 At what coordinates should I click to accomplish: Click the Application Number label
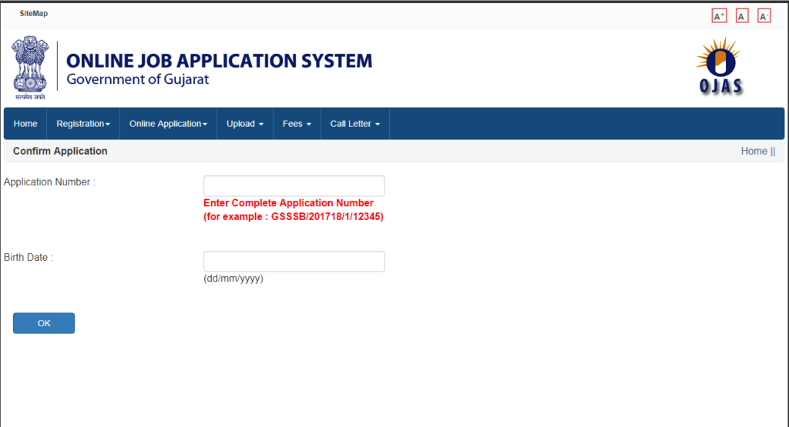[49, 182]
